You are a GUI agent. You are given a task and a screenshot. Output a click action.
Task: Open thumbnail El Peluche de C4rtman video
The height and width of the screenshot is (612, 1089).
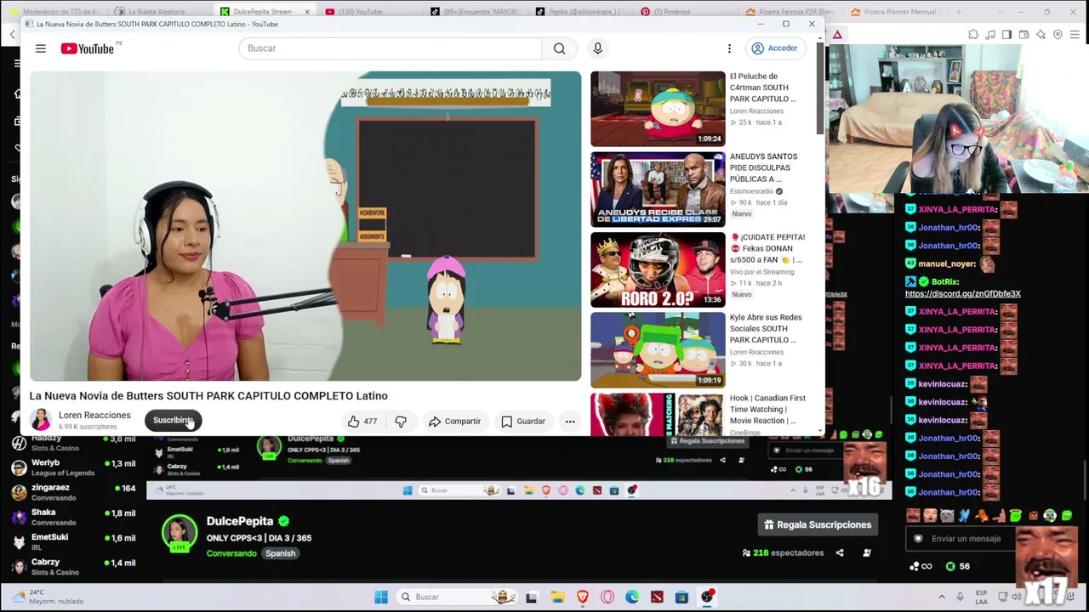pos(658,109)
